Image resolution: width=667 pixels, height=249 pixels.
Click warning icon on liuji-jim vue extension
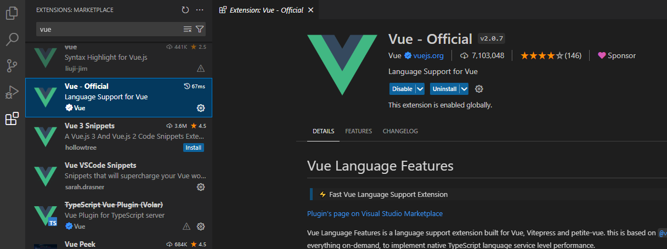[x=201, y=69]
